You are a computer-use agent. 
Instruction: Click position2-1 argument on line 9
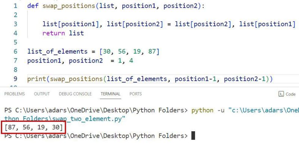(x=245, y=79)
